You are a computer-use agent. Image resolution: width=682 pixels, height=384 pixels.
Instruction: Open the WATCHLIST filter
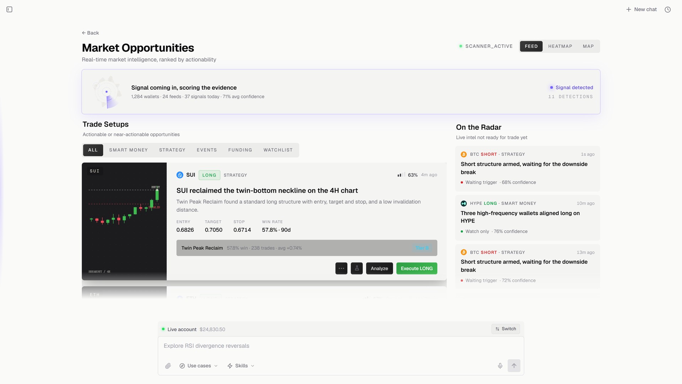pos(278,150)
